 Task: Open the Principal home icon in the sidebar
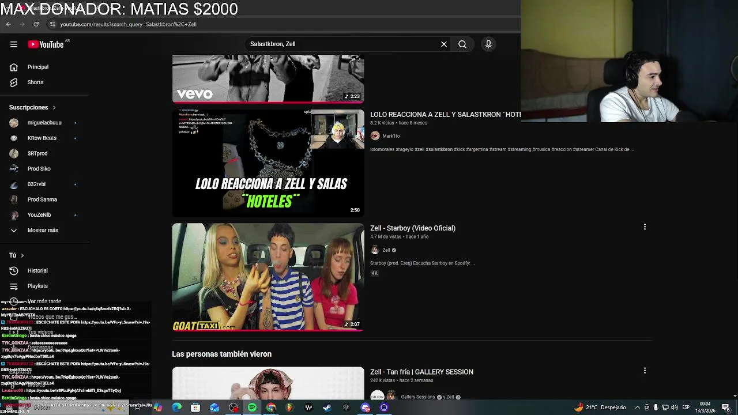click(x=14, y=67)
